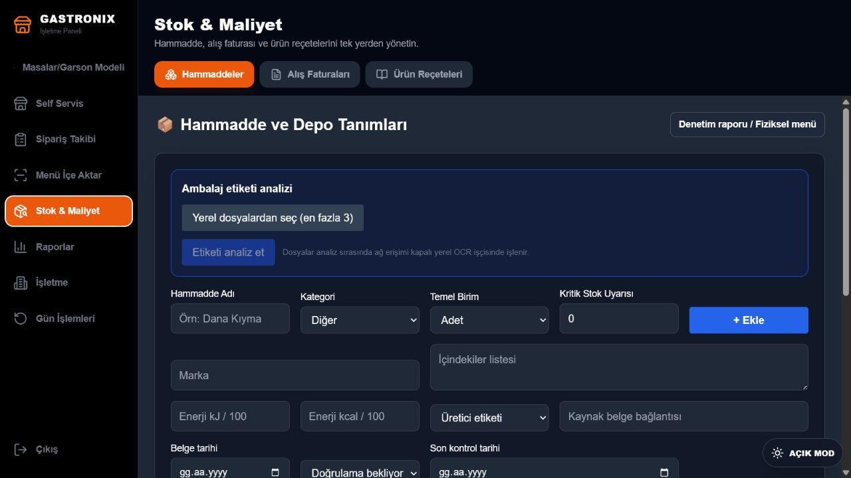Viewport: 851px width, 478px height.
Task: Open the Son kontrol tarihi calendar picker
Action: click(x=664, y=473)
